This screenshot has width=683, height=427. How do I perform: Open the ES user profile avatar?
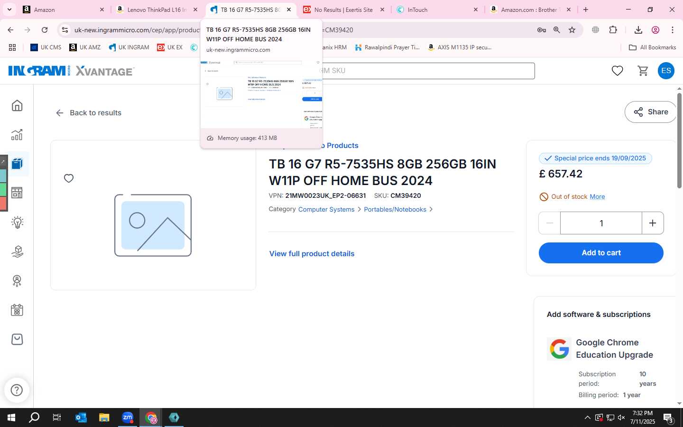[666, 71]
